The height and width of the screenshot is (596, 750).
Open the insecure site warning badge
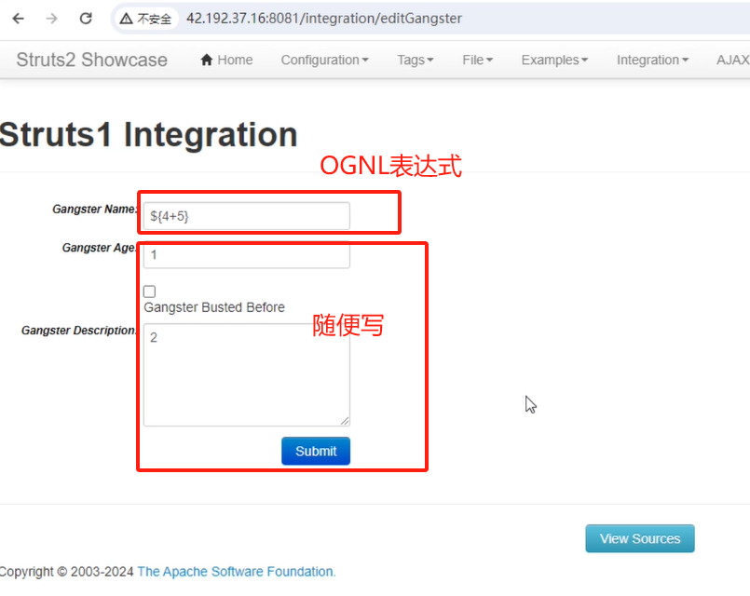[145, 19]
